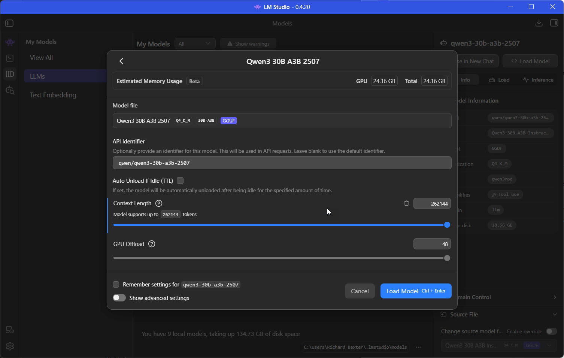Click qwen/qwen3-30b-a3b-25… chip
The height and width of the screenshot is (358, 564).
point(520,118)
